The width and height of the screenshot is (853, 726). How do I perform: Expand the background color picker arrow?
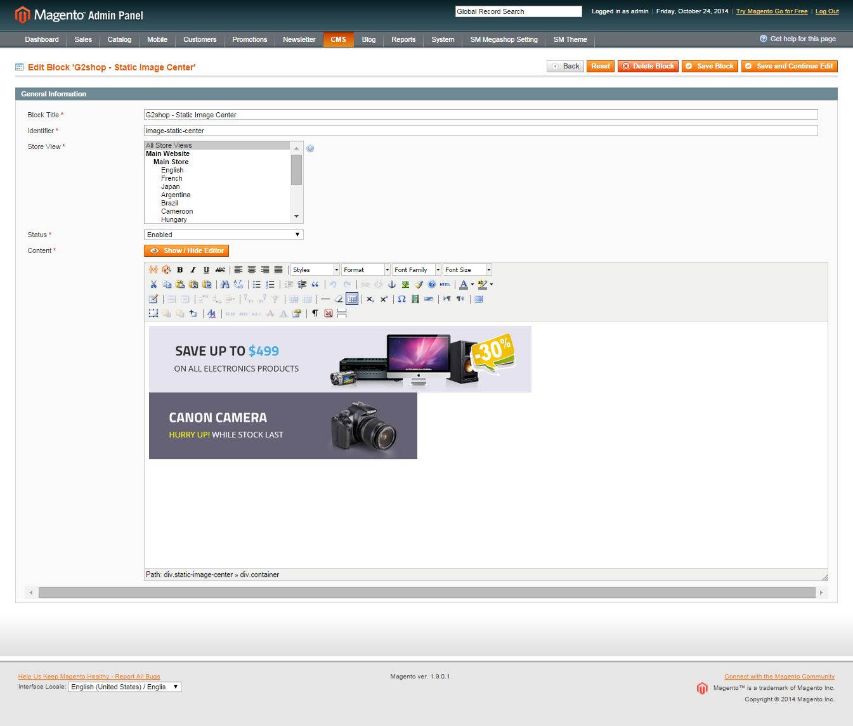click(492, 285)
